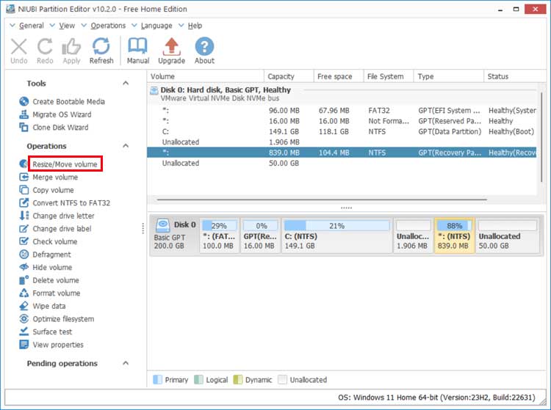Select the Unallocated 1.906 MB row

(342, 142)
